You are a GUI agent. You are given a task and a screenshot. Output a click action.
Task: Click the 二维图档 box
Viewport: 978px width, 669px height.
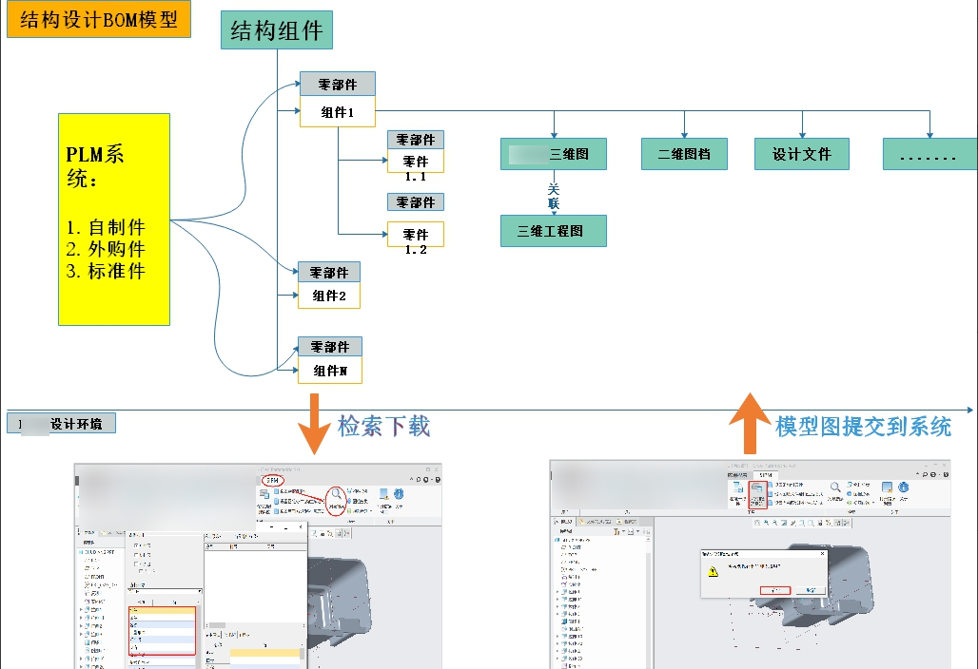point(684,154)
